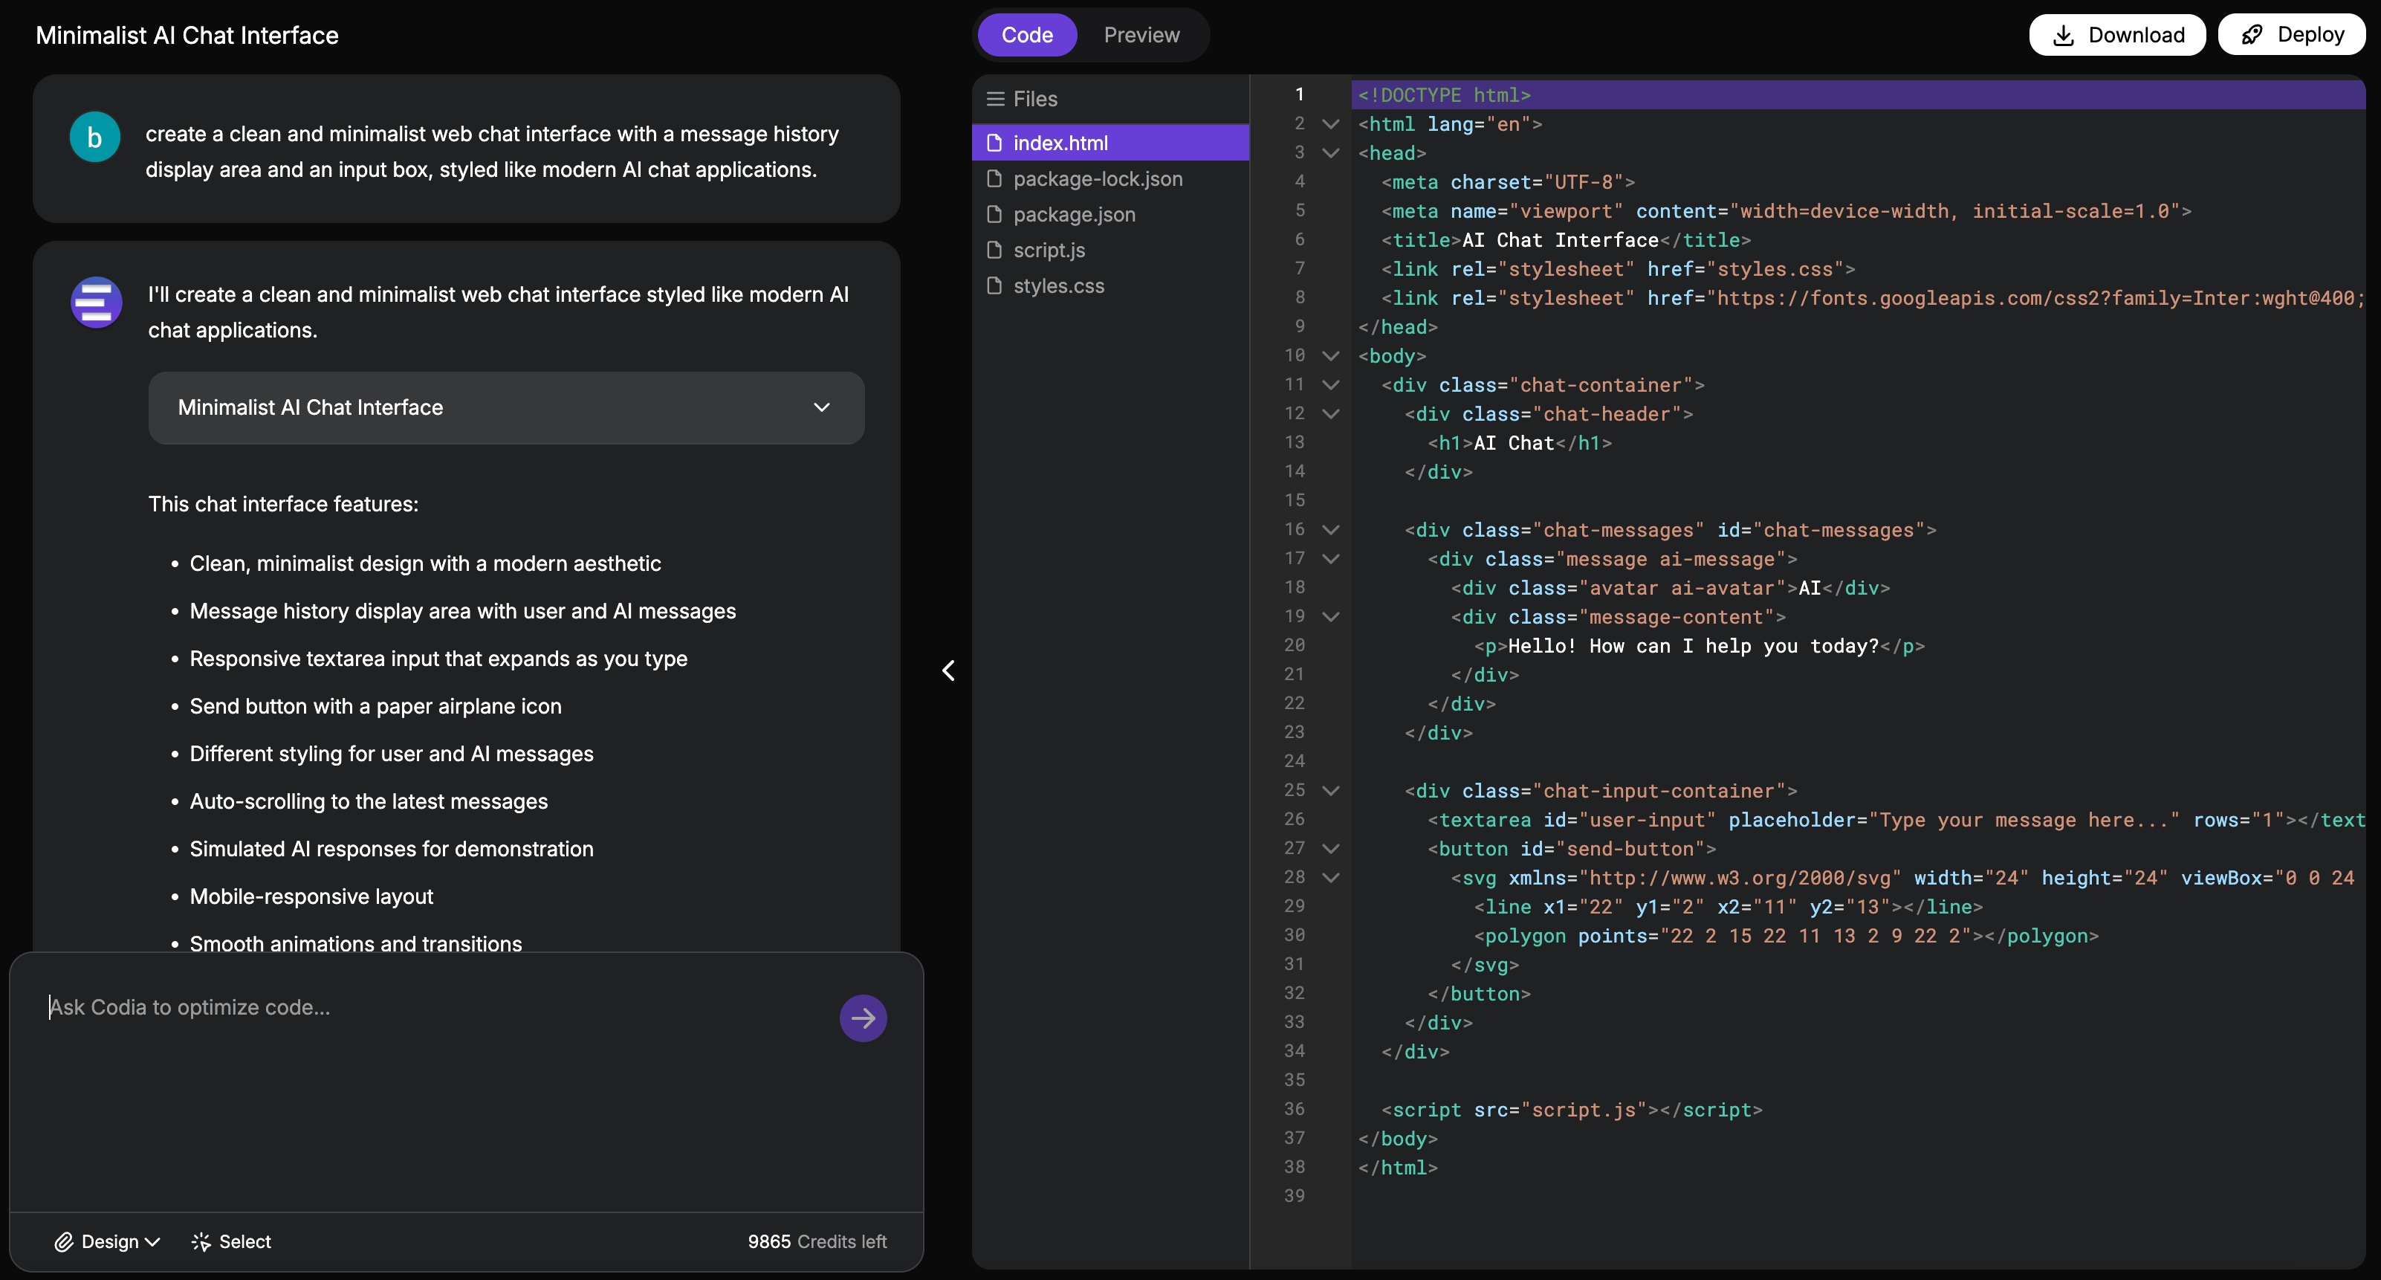Click the Deploy button
The width and height of the screenshot is (2381, 1280).
click(x=2293, y=34)
